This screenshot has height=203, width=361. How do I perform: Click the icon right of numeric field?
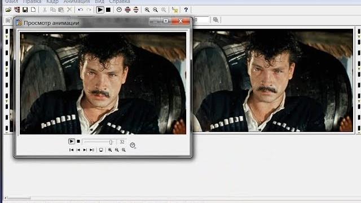coord(215,20)
